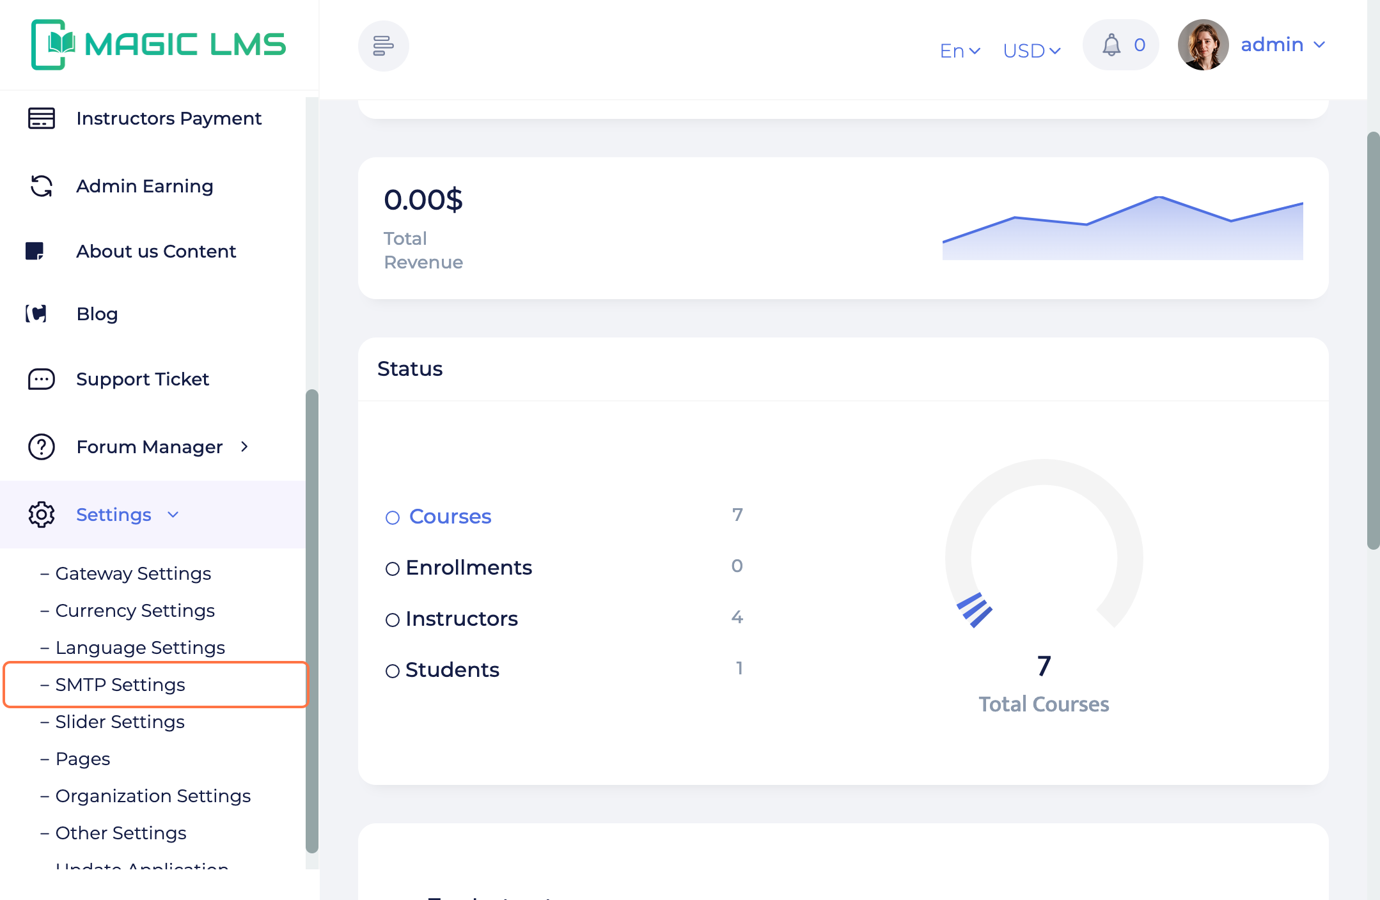Click the Enrollments status label
1380x900 pixels.
469,568
